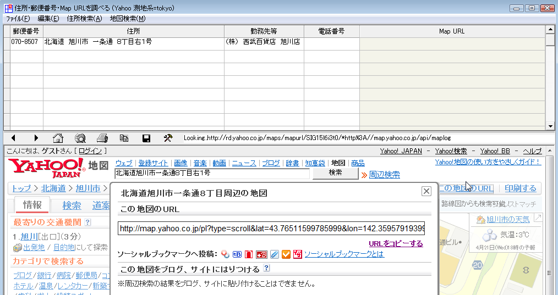
Task: Open settings via hammer tools icon
Action: 168,138
